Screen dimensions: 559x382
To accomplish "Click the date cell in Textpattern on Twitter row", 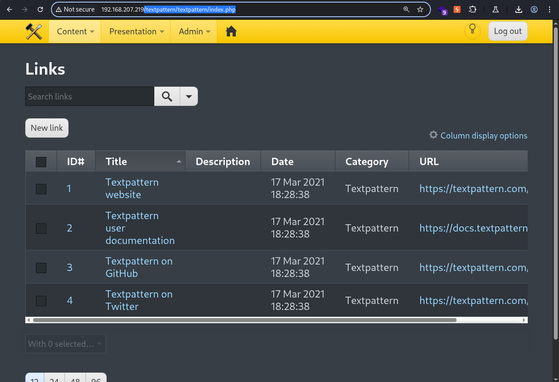I will 298,301.
